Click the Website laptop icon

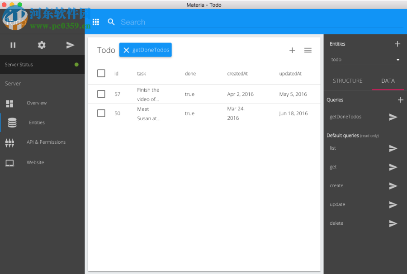tap(9, 163)
